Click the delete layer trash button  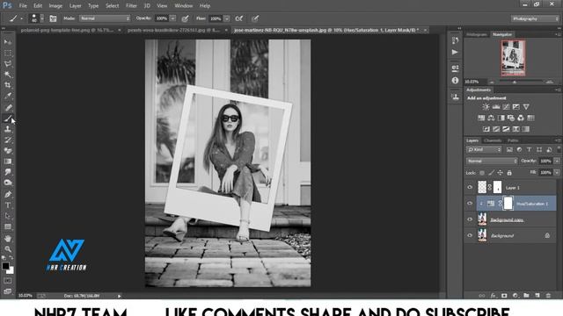tap(548, 295)
